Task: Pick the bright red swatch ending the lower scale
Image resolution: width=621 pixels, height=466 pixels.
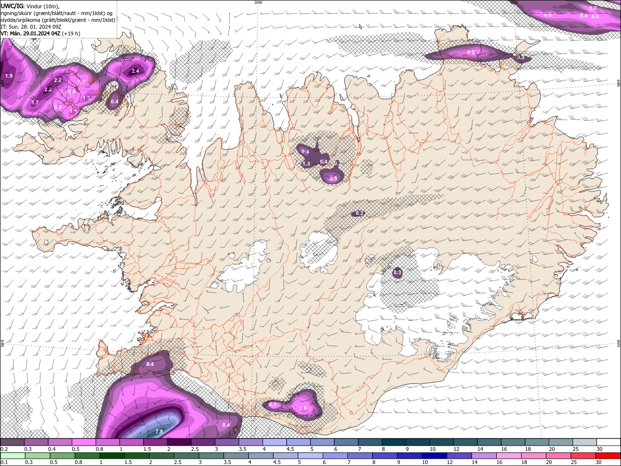Action: pos(608,456)
